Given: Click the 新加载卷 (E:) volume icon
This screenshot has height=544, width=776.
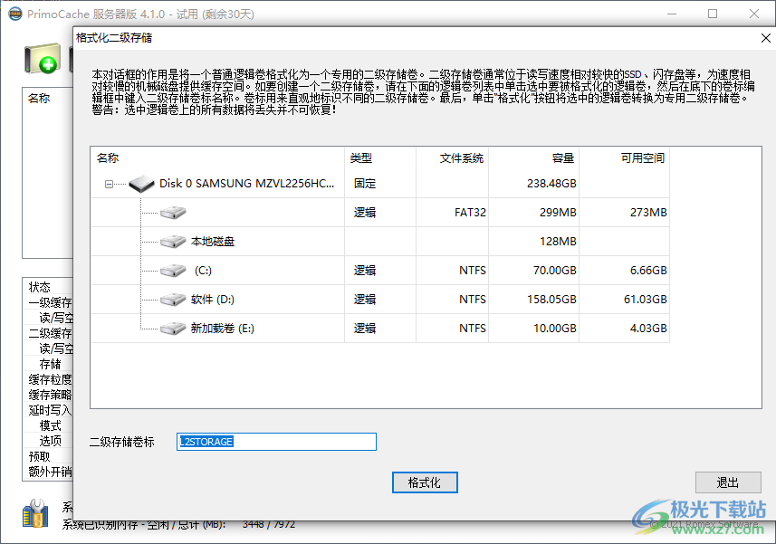Looking at the screenshot, I should (x=173, y=329).
